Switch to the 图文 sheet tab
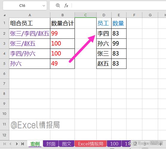 tap(66, 144)
